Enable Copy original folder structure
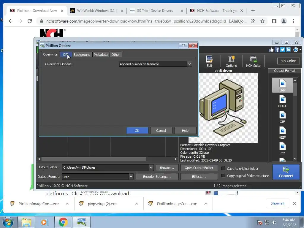 223,175
